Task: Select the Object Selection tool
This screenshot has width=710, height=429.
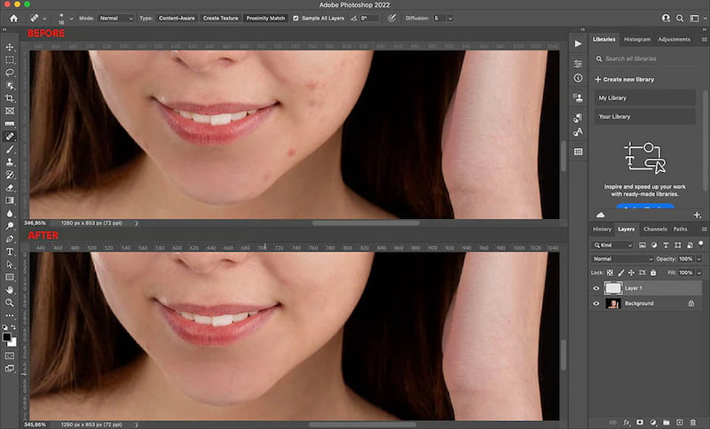Action: 10,85
